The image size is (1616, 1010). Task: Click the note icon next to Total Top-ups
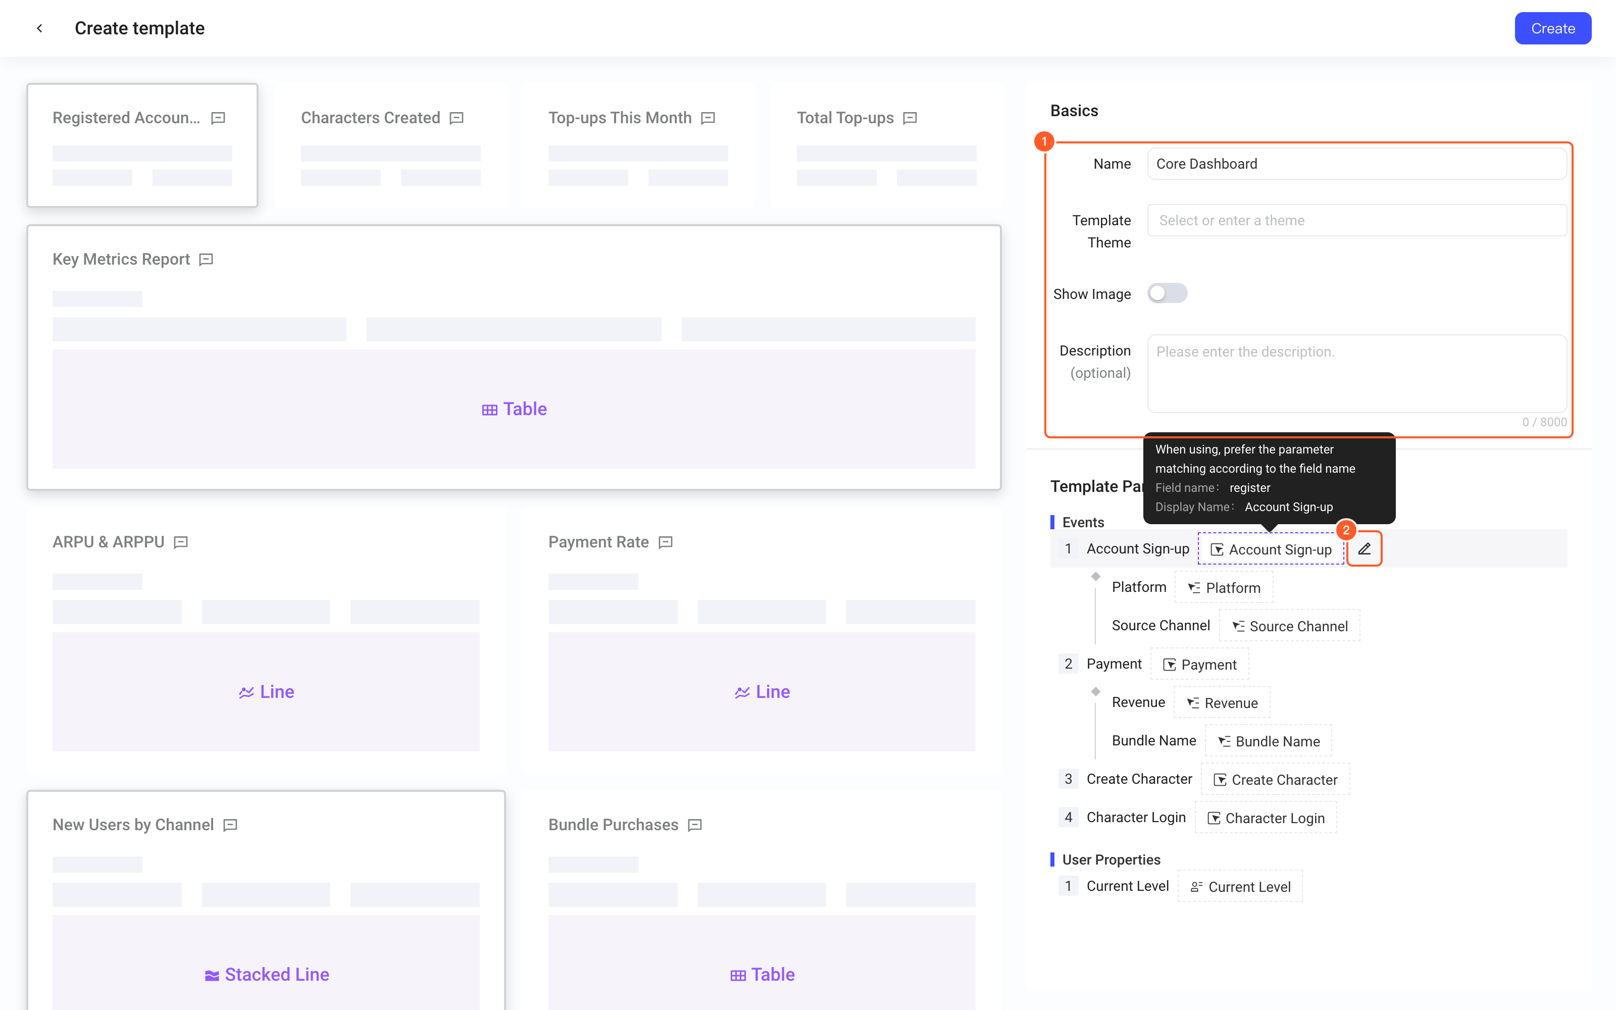pos(910,118)
